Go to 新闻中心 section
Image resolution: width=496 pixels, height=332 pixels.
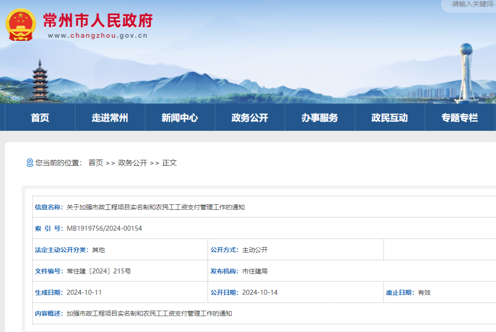pos(180,118)
